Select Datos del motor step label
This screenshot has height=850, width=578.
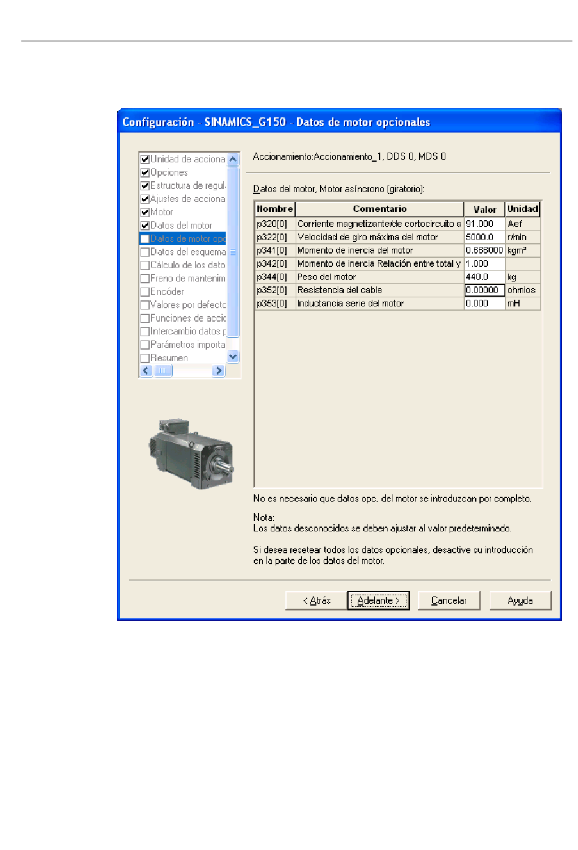tap(181, 226)
